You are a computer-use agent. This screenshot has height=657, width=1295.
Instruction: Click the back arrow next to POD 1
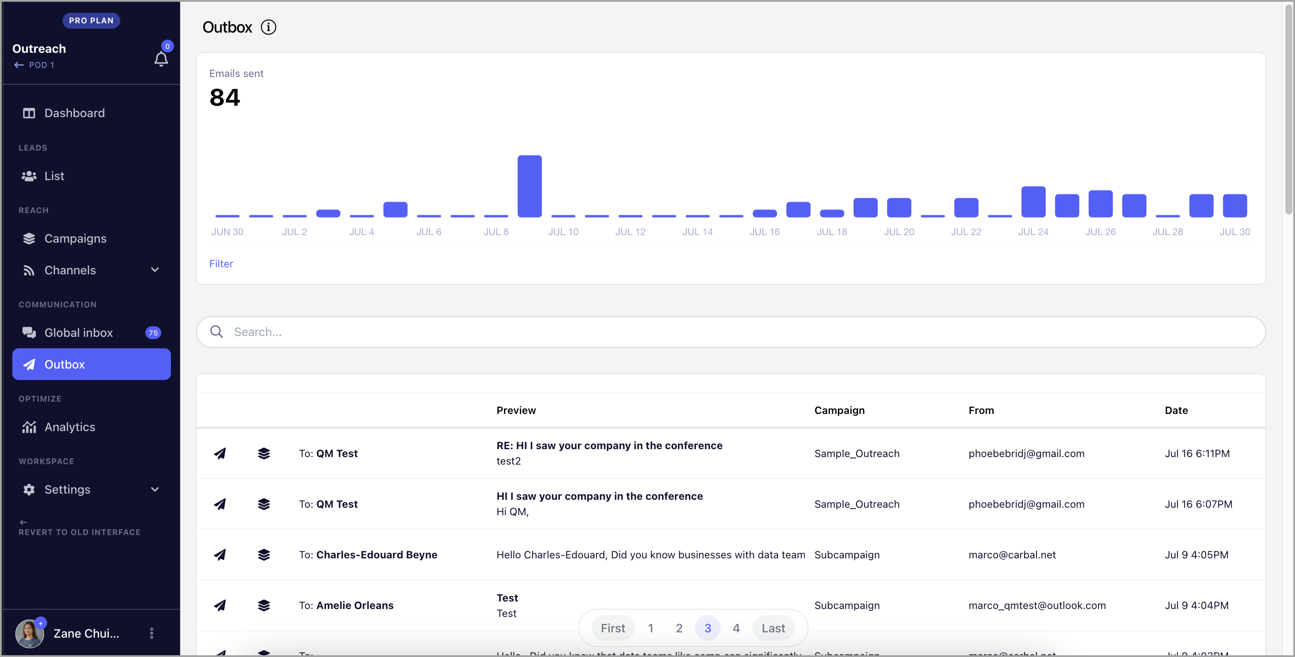pyautogui.click(x=19, y=65)
